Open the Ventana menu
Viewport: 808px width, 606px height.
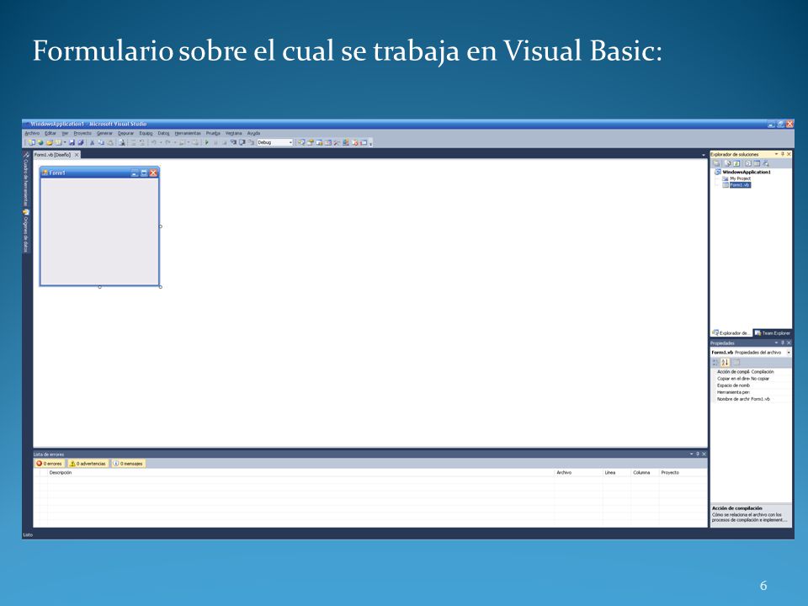[x=233, y=133]
